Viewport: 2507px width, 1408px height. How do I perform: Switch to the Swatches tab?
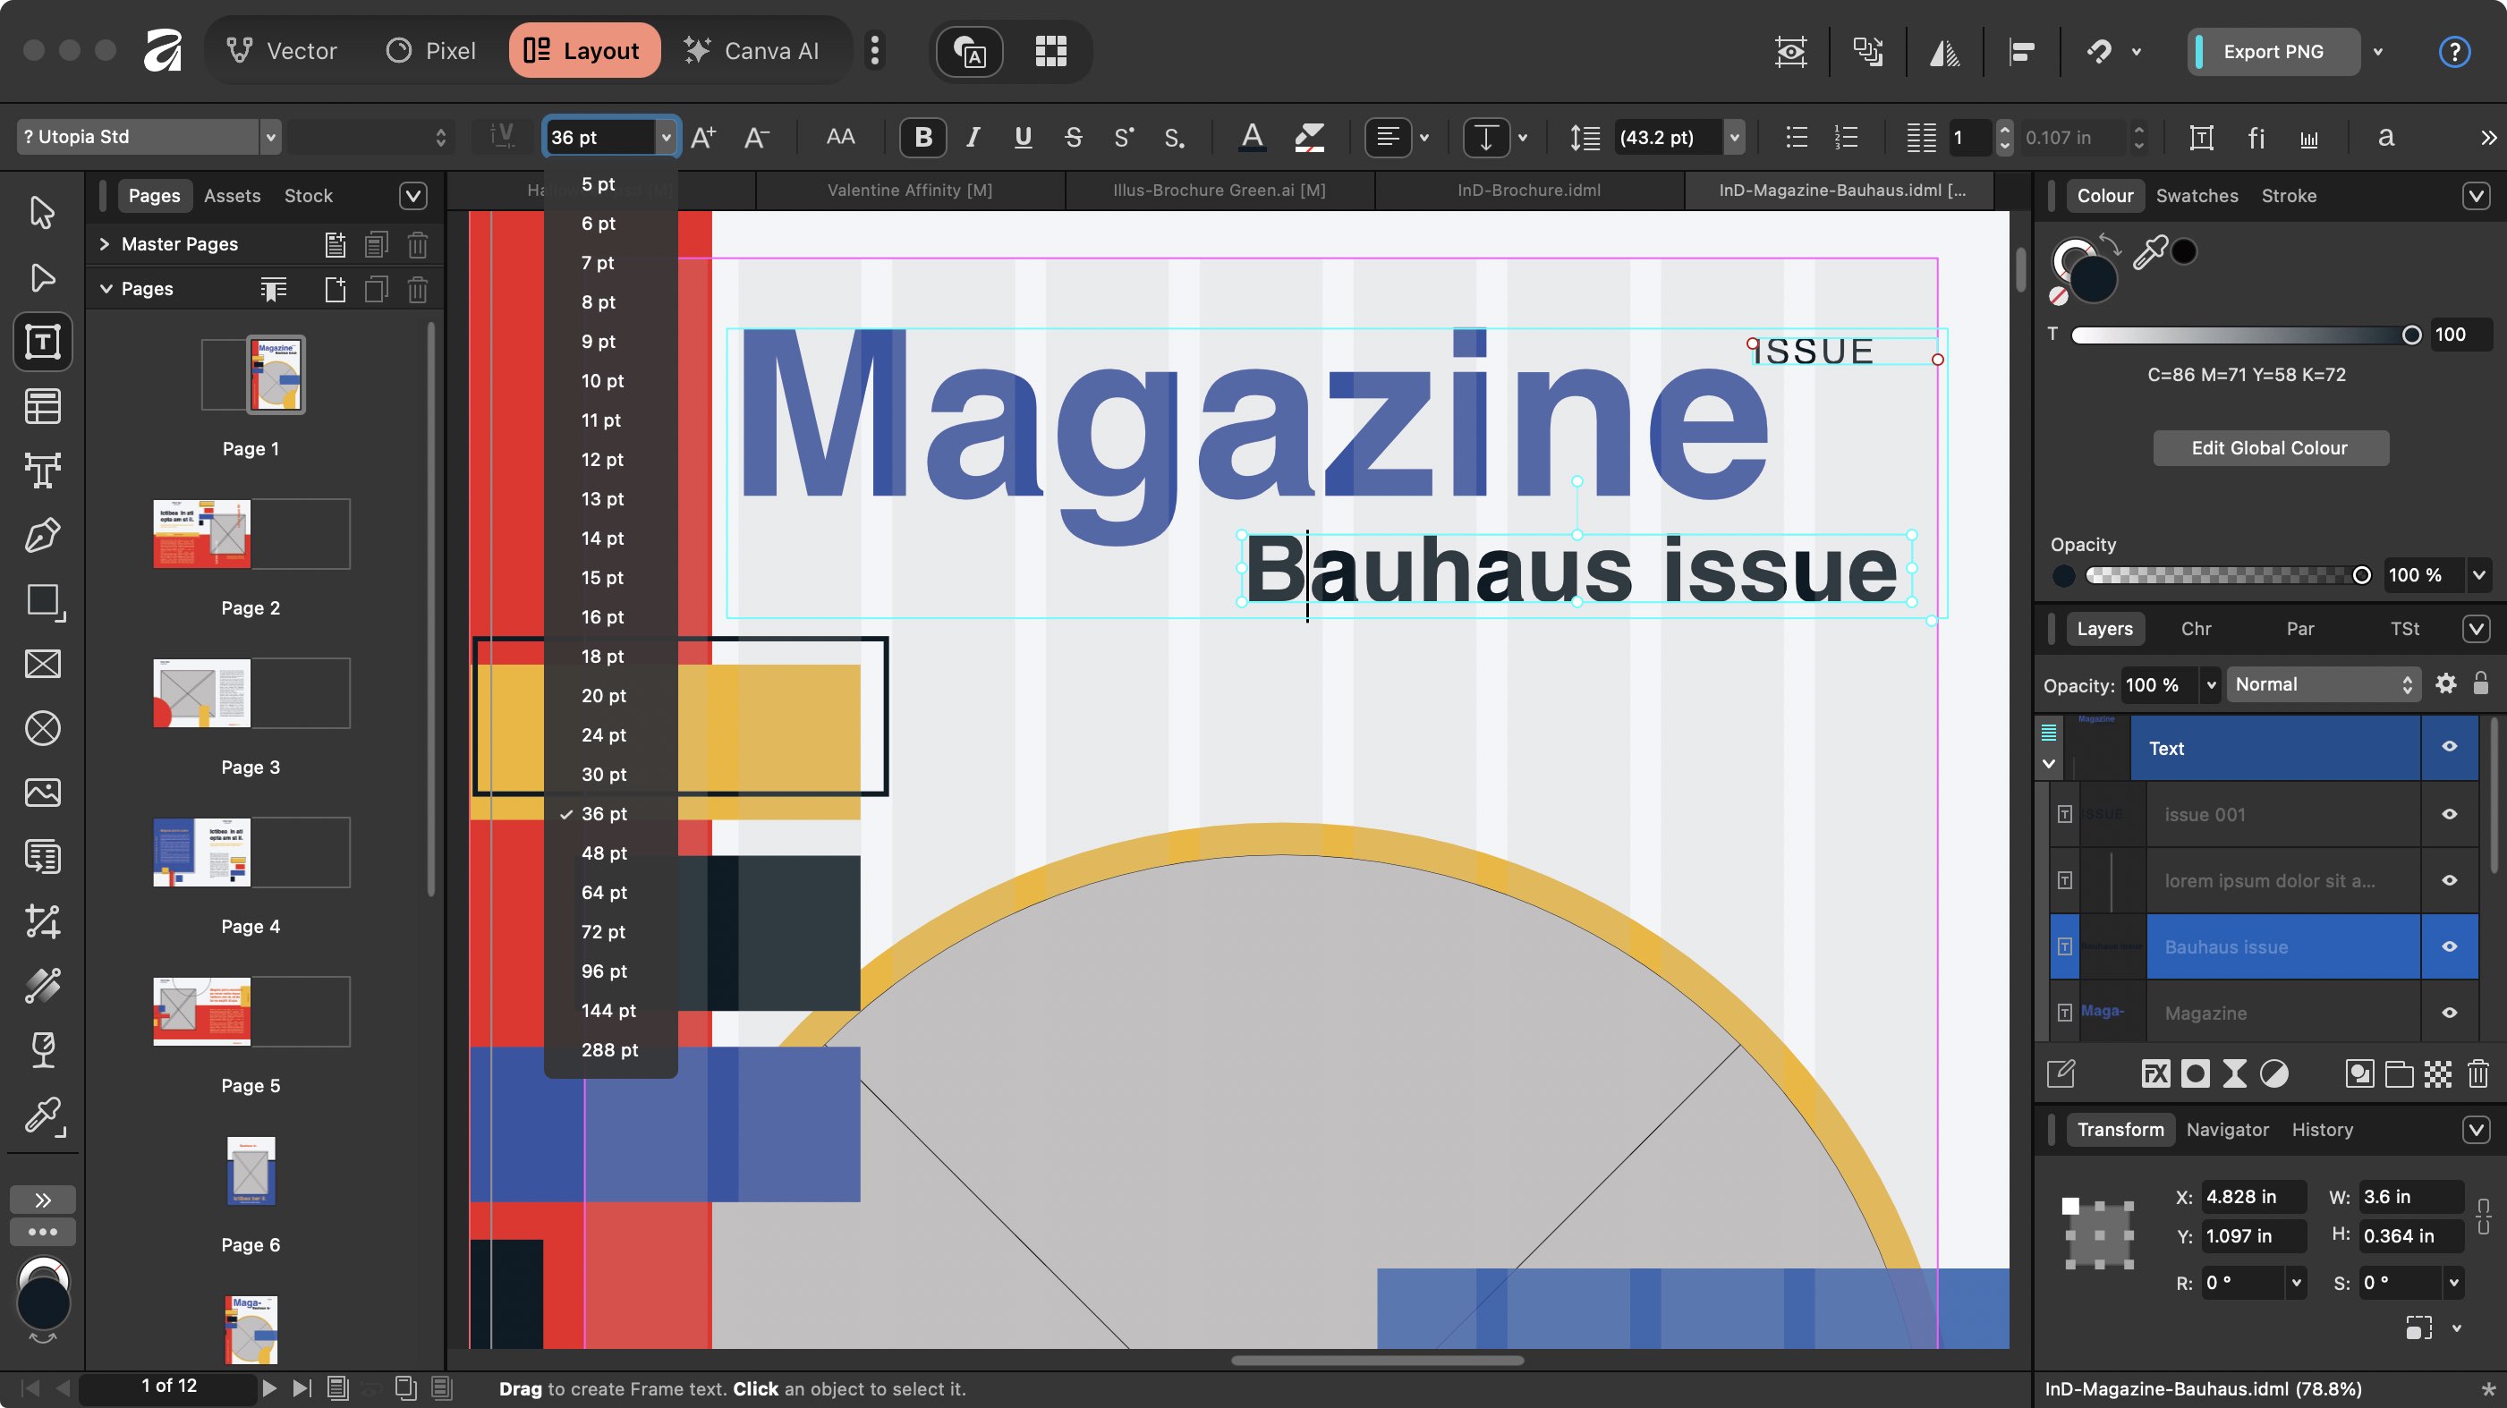point(2197,196)
